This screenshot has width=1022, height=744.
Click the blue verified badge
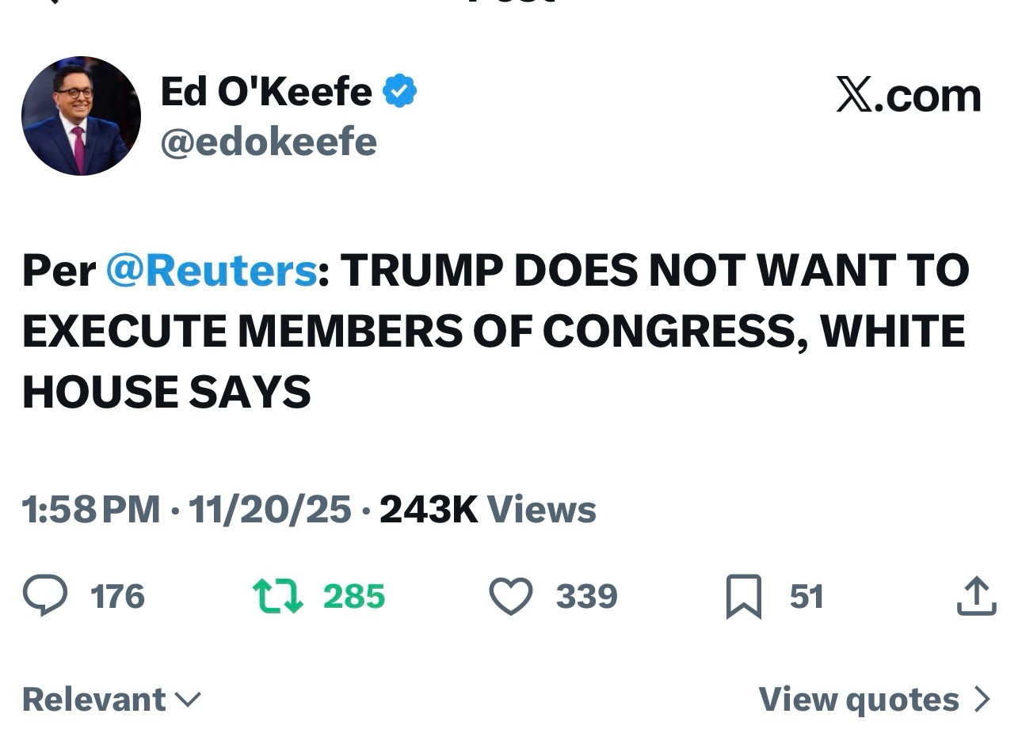click(400, 91)
